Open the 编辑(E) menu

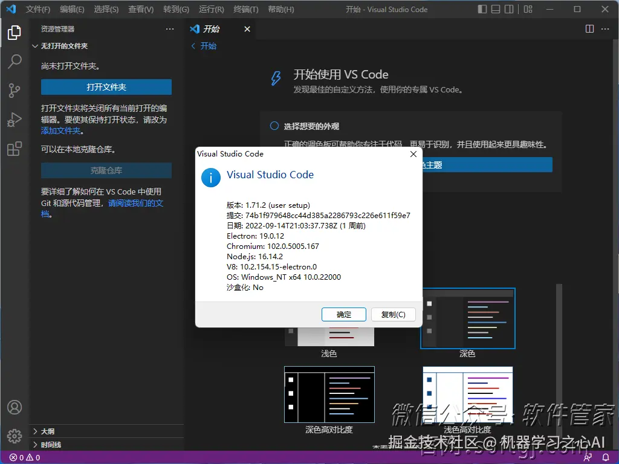tap(72, 9)
